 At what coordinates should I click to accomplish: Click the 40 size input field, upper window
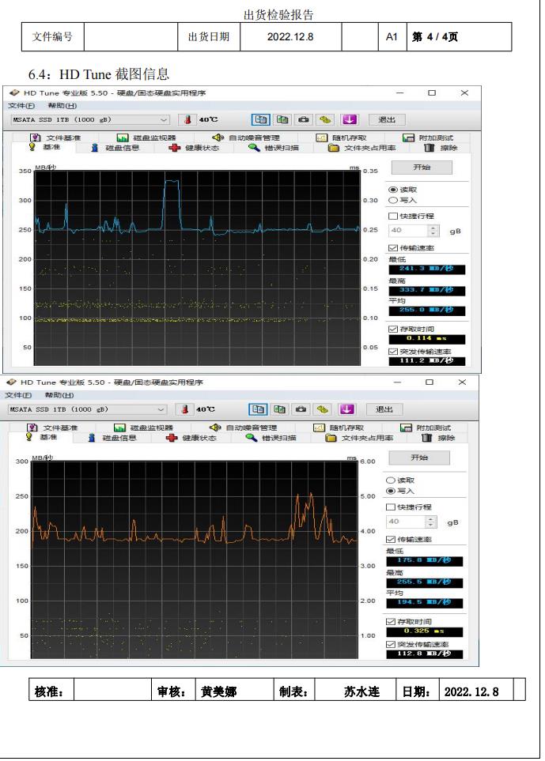[x=409, y=231]
